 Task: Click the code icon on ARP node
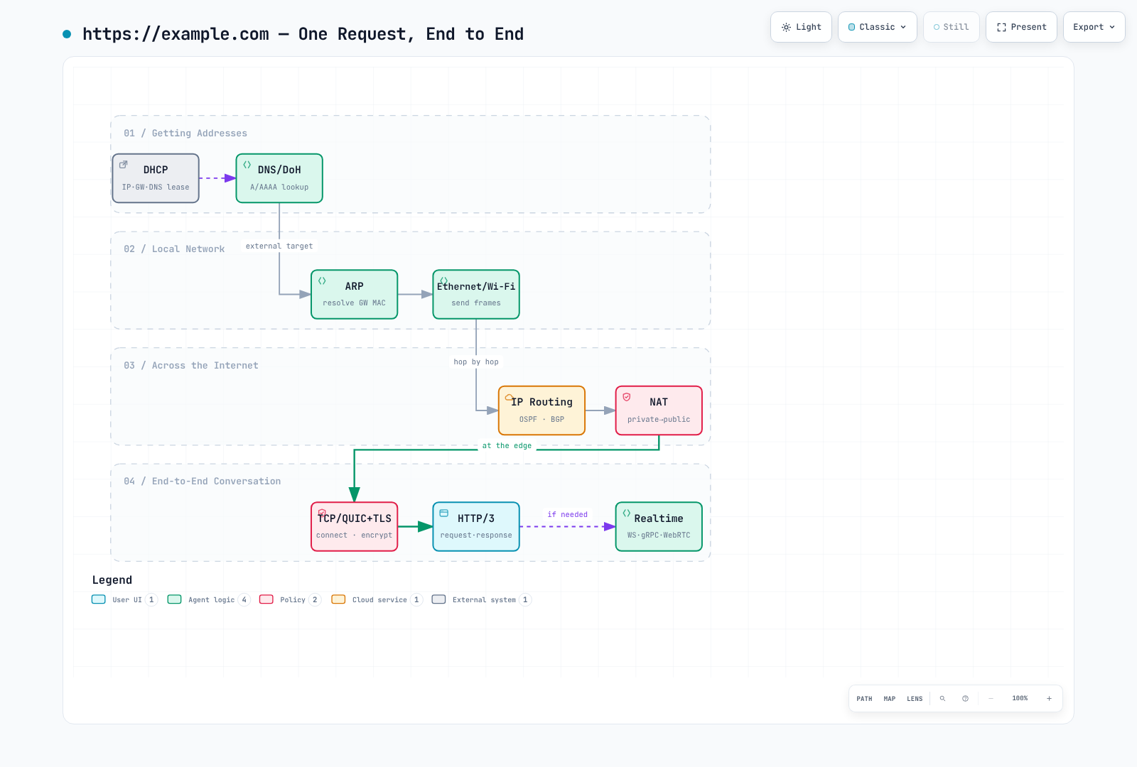(322, 281)
